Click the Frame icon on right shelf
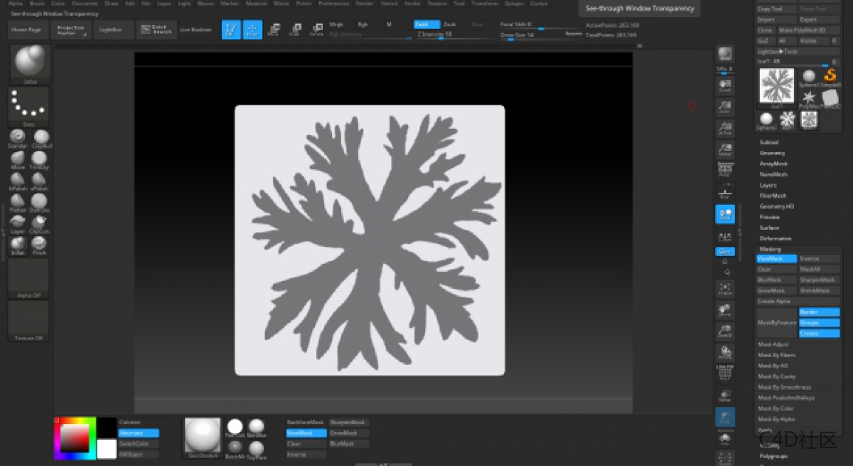Screen dimensions: 853x466 click(724, 288)
